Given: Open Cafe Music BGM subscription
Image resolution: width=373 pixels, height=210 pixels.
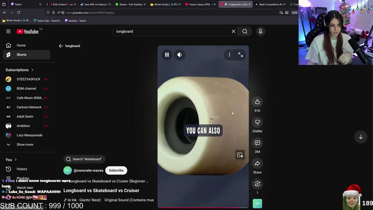Looking at the screenshot, I should tap(27, 98).
